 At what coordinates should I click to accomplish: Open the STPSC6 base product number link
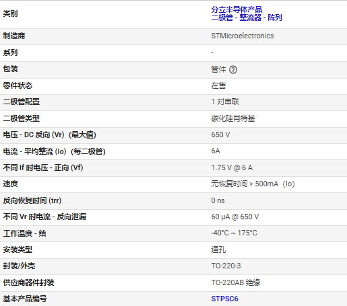[x=224, y=299]
